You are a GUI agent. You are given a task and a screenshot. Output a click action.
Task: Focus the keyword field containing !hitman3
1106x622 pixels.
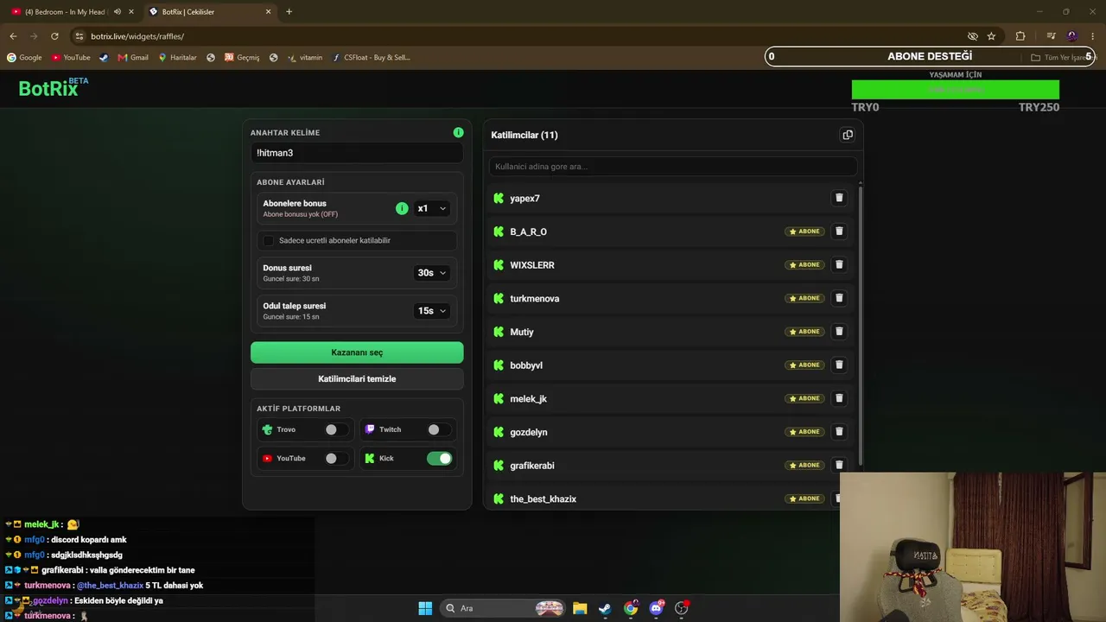(x=357, y=153)
